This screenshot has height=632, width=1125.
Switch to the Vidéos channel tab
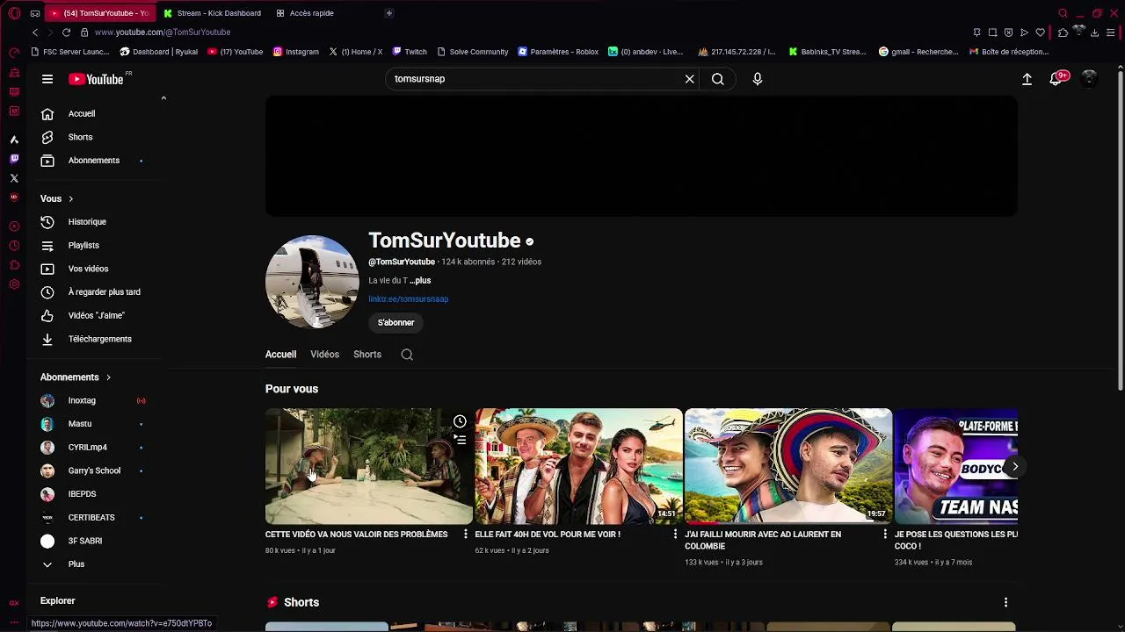pyautogui.click(x=324, y=355)
